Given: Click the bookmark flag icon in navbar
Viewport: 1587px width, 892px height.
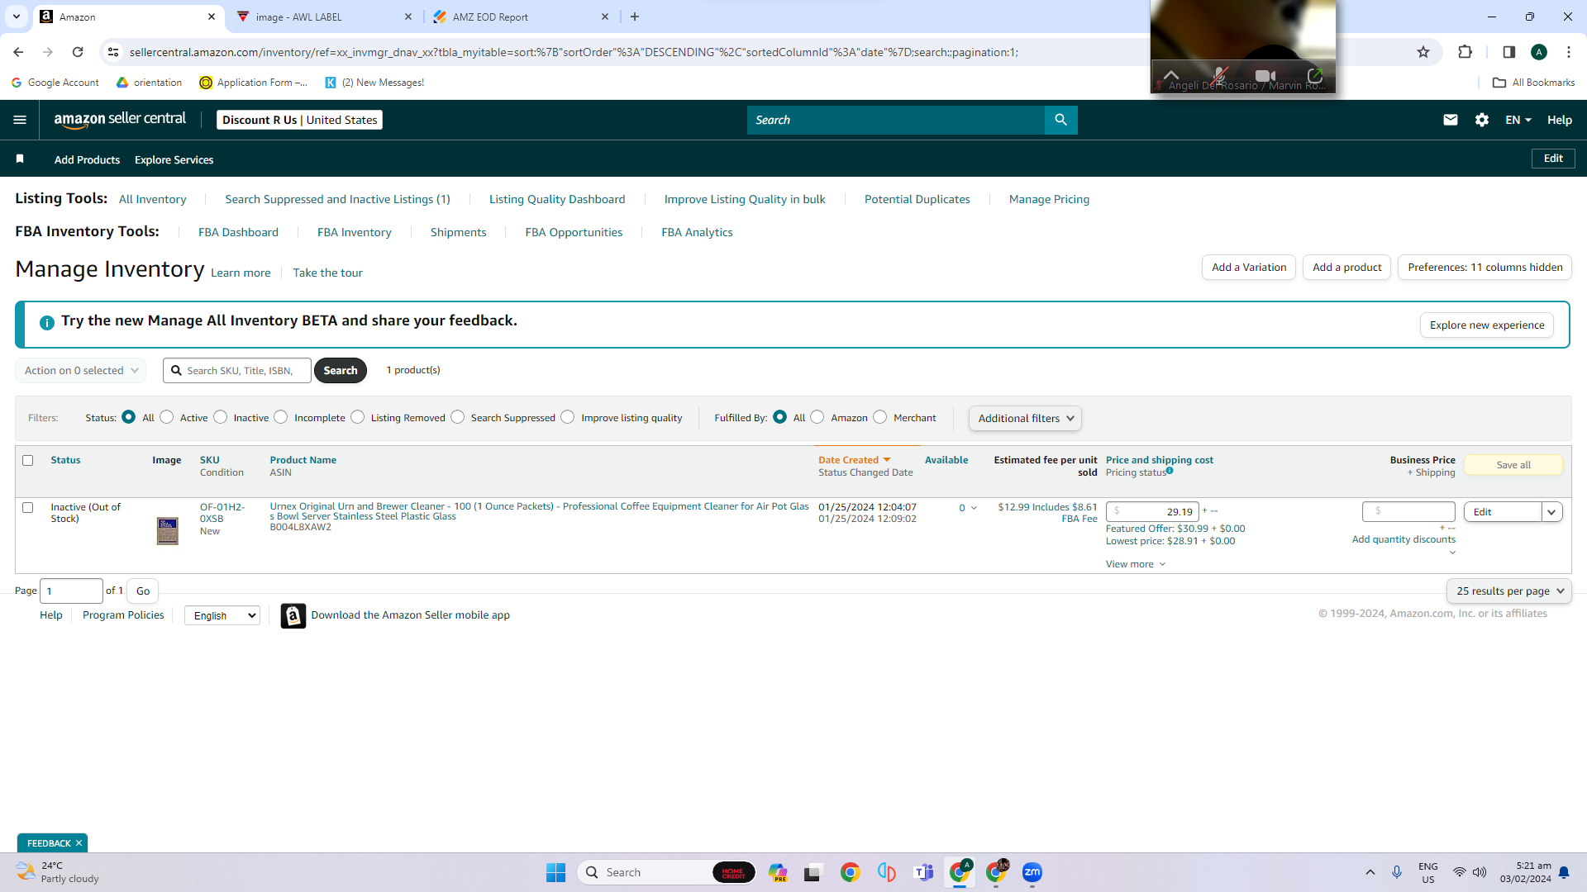Looking at the screenshot, I should [x=20, y=159].
